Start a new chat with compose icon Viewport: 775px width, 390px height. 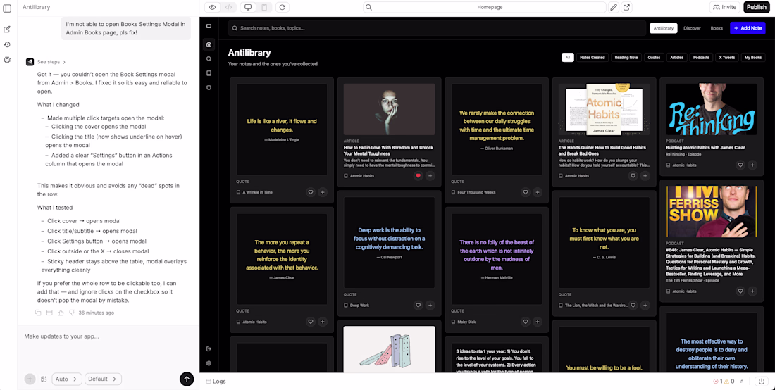point(7,29)
